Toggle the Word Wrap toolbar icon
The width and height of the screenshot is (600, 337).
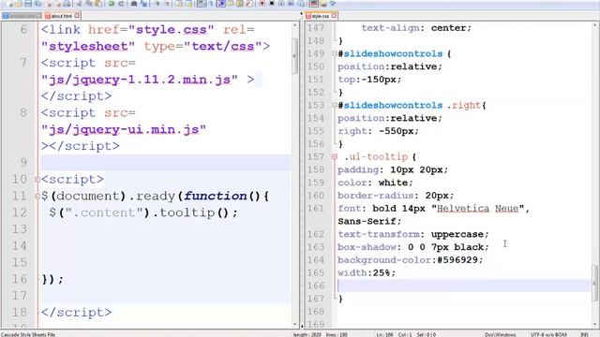202,4
